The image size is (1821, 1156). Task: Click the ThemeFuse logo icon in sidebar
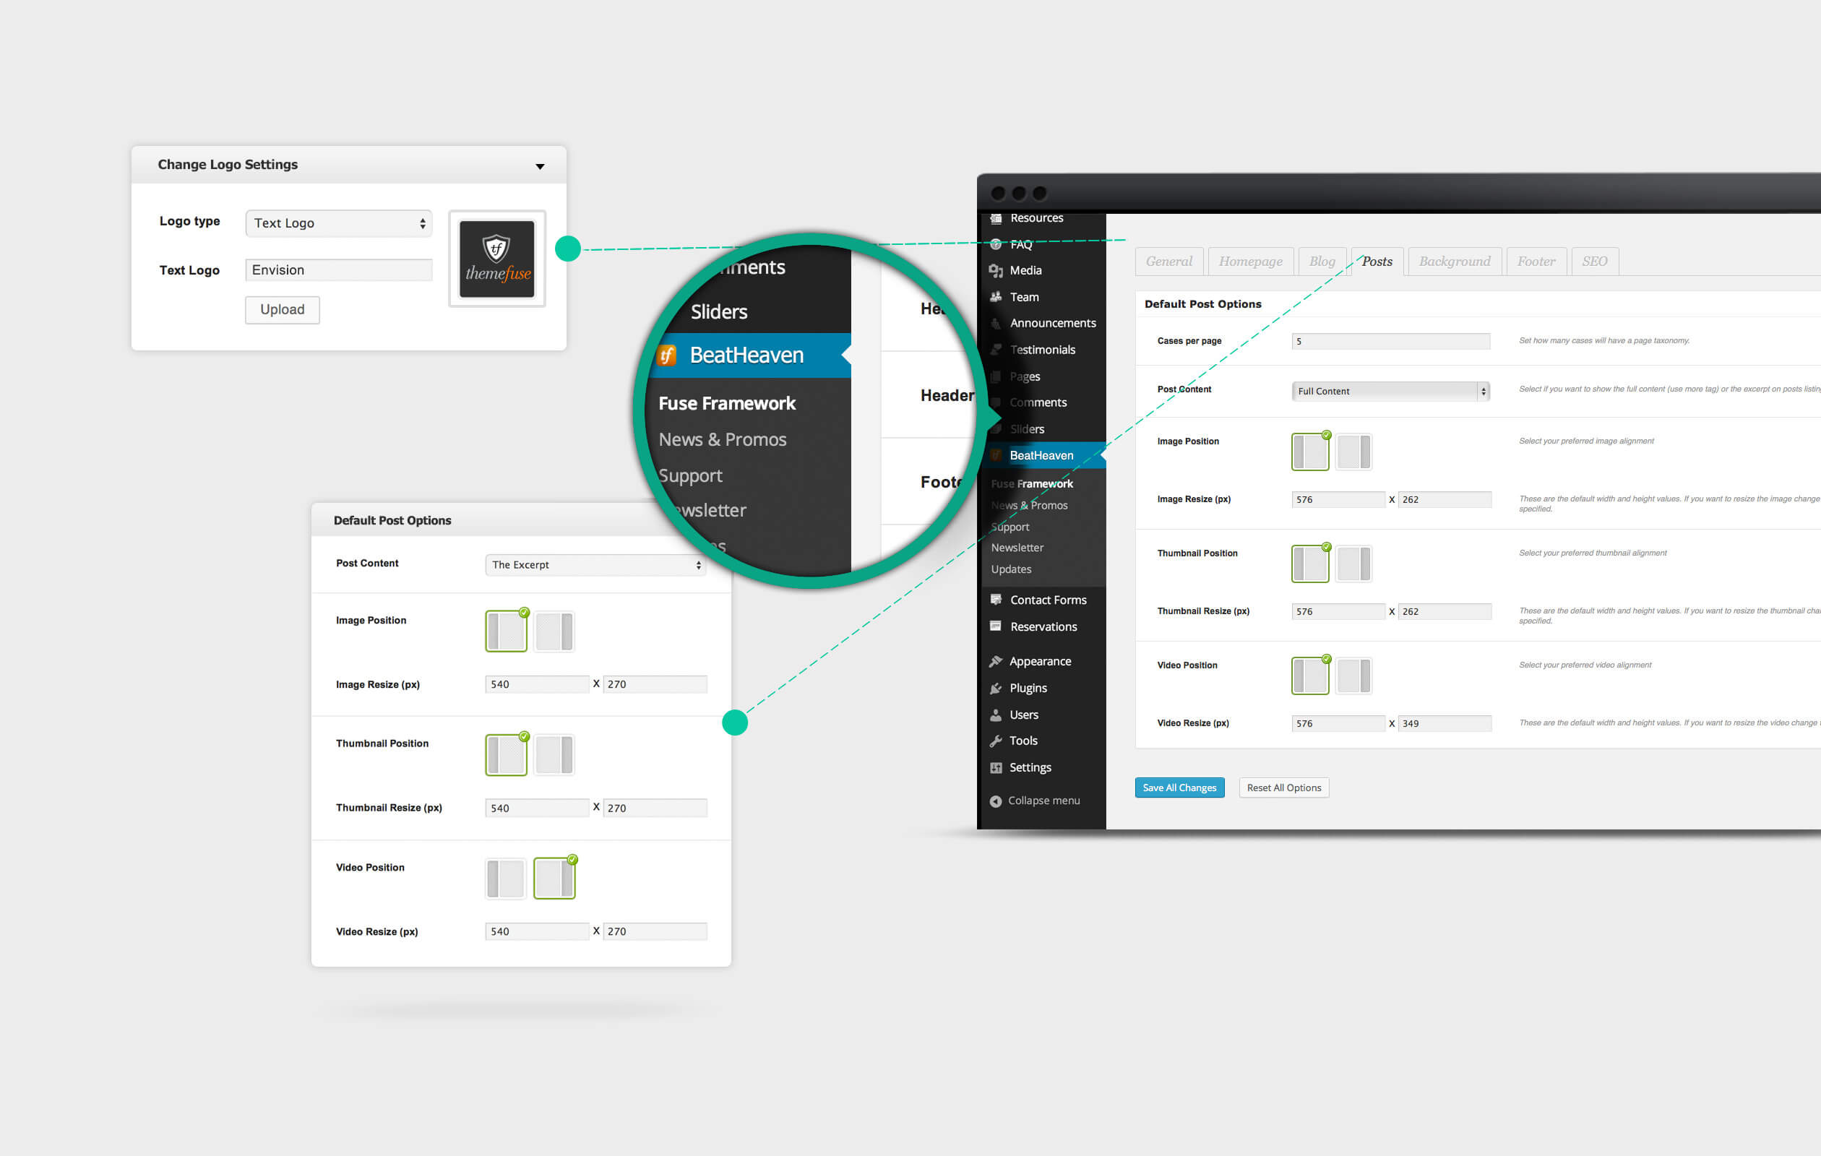click(x=996, y=455)
